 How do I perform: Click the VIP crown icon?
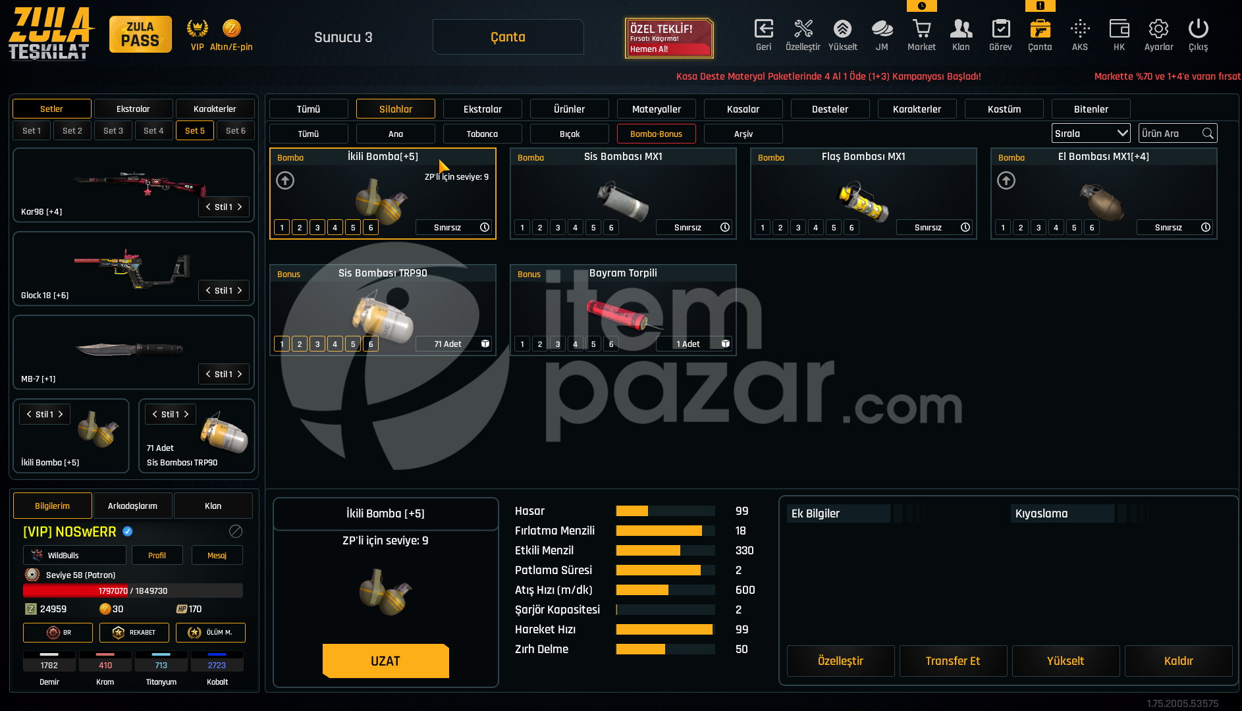coord(197,28)
